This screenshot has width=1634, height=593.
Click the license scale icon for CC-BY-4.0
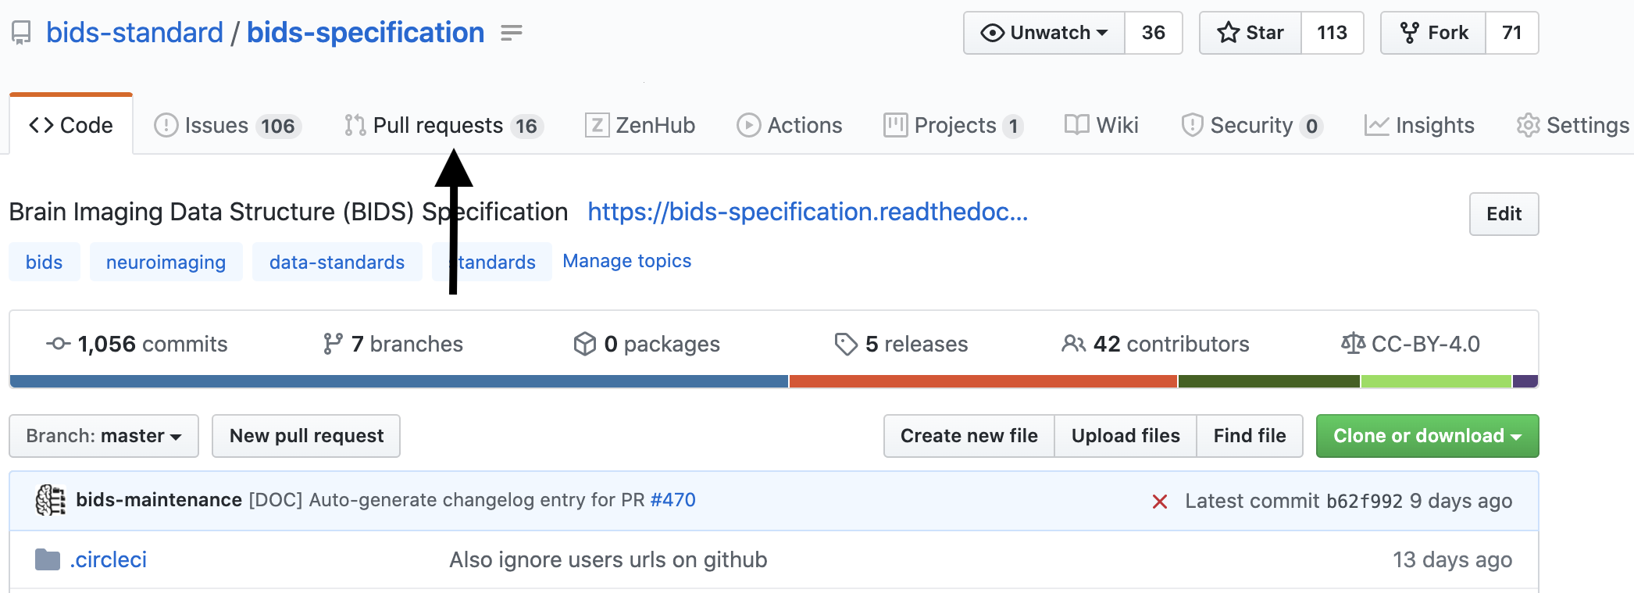1353,344
